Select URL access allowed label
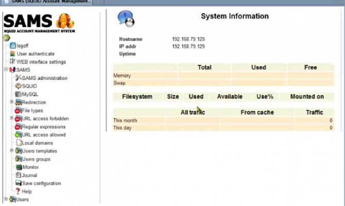Image resolution: width=345 pixels, height=206 pixels. 44,135
